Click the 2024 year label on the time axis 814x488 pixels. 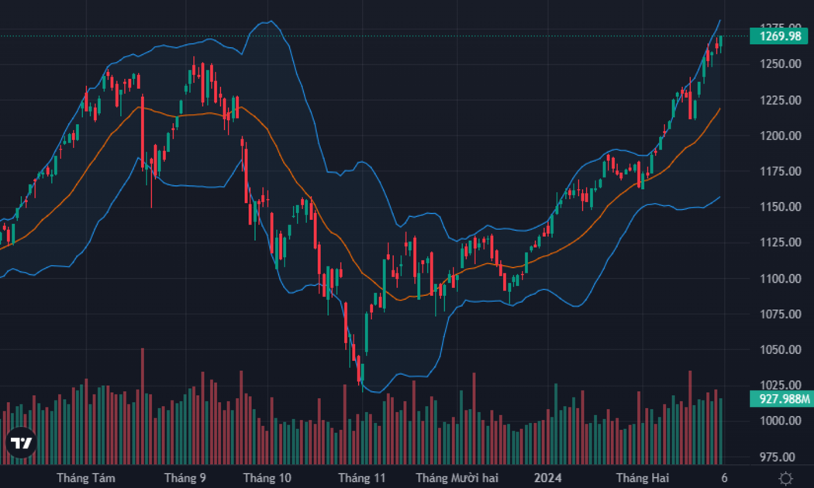[x=547, y=478]
